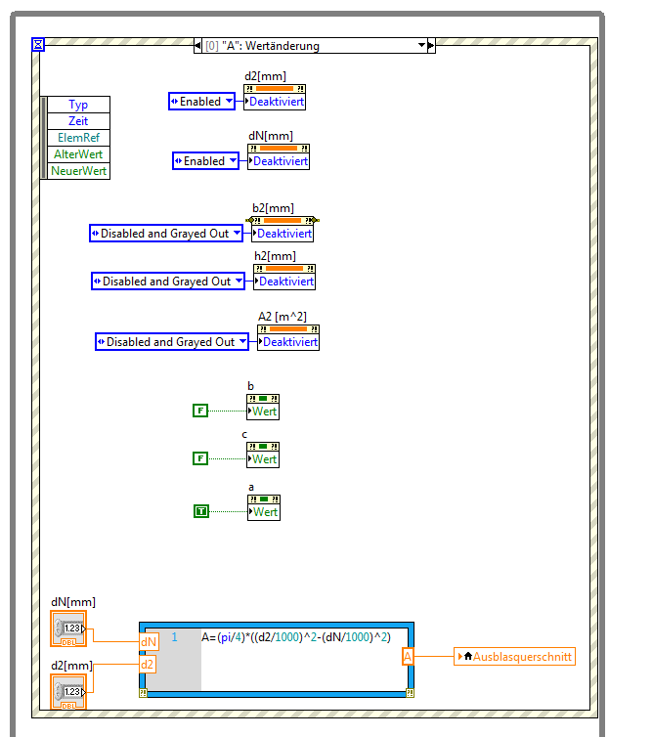Click the A2 [m^2] label text

tap(283, 317)
